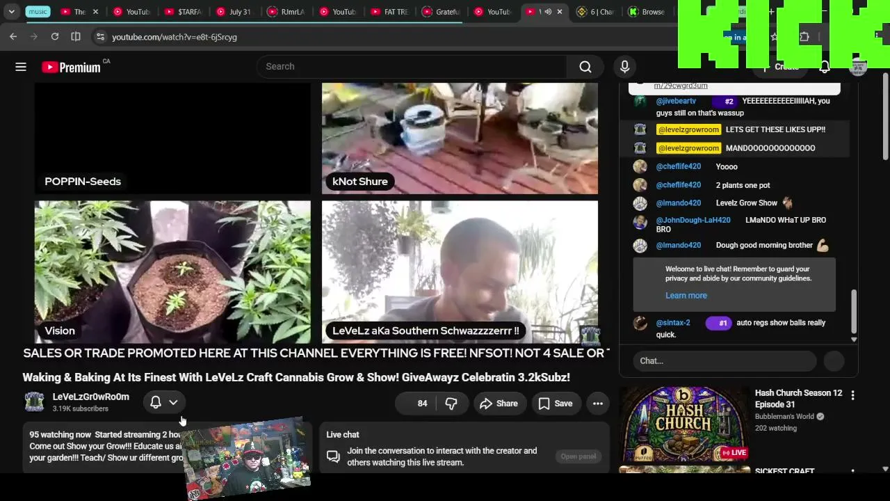Dislike the live stream video

pos(451,404)
